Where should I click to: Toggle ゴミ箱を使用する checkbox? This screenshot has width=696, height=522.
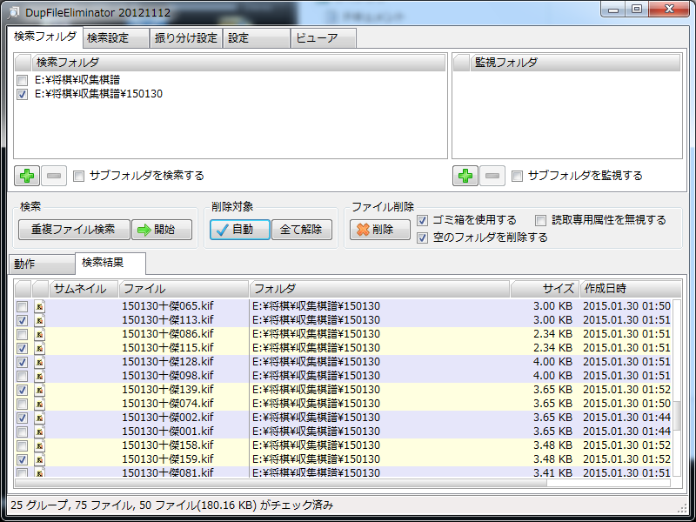[423, 220]
